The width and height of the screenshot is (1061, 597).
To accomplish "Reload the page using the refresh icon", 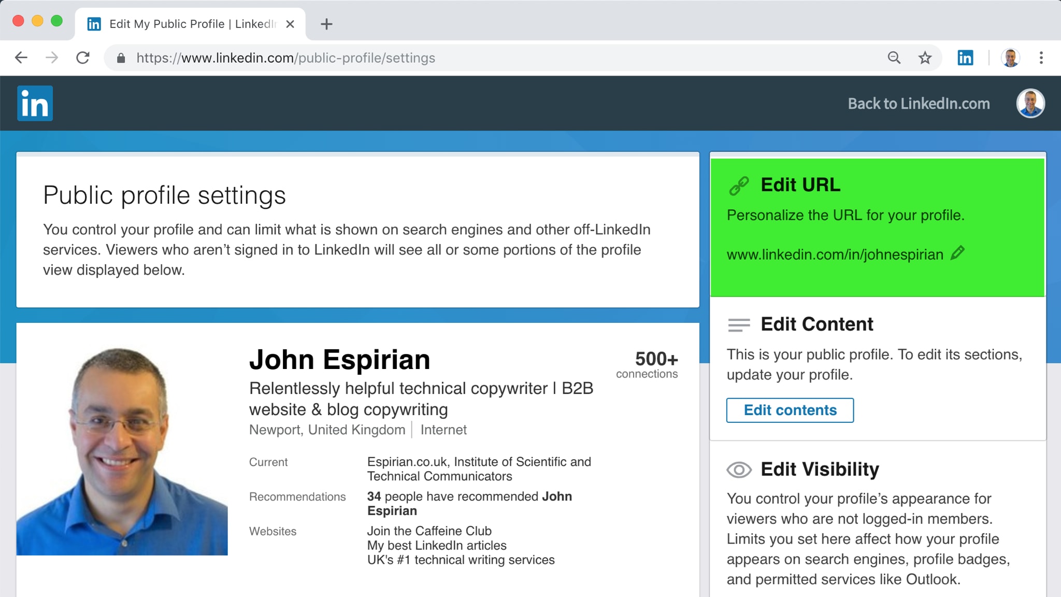I will (x=83, y=58).
